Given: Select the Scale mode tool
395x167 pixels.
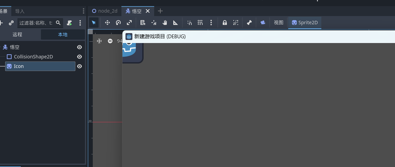Looking at the screenshot, I should tap(129, 23).
